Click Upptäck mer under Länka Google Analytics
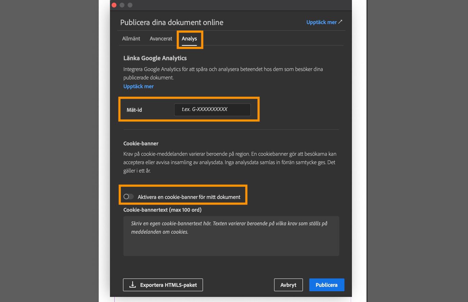468x302 pixels. (138, 87)
